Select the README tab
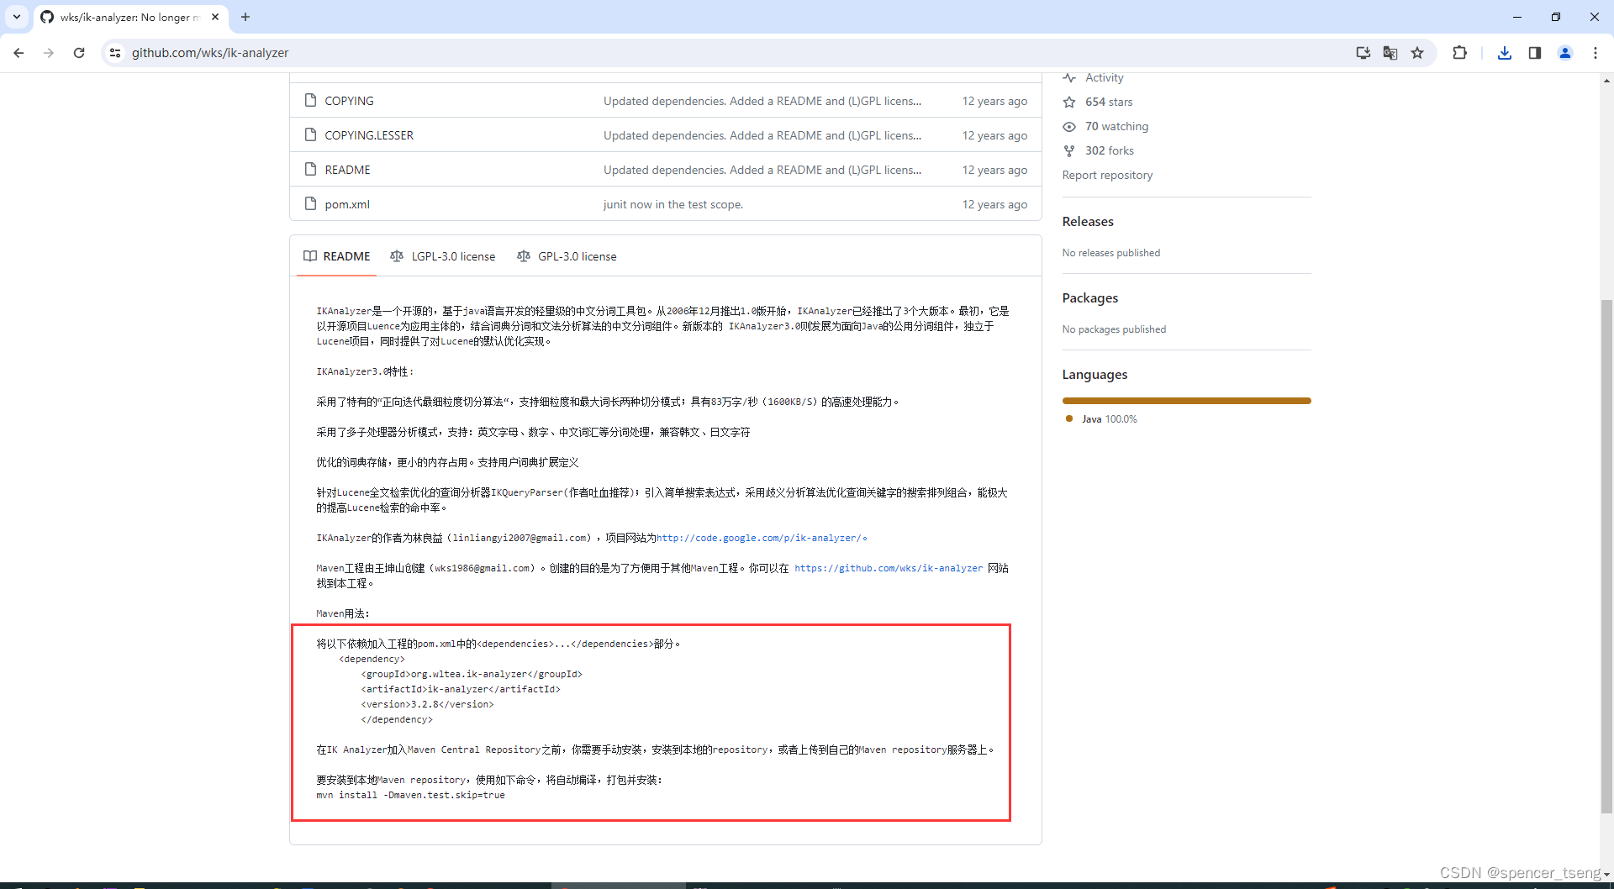 point(337,256)
